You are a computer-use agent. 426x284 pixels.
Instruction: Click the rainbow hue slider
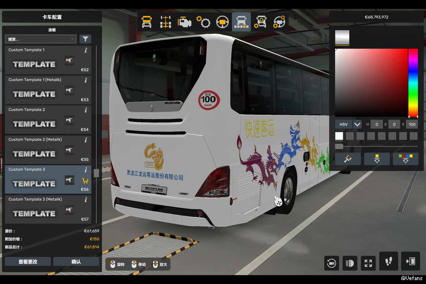413,83
